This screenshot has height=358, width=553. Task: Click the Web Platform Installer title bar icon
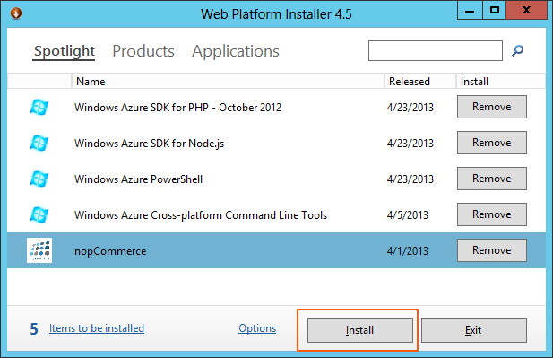(x=16, y=13)
